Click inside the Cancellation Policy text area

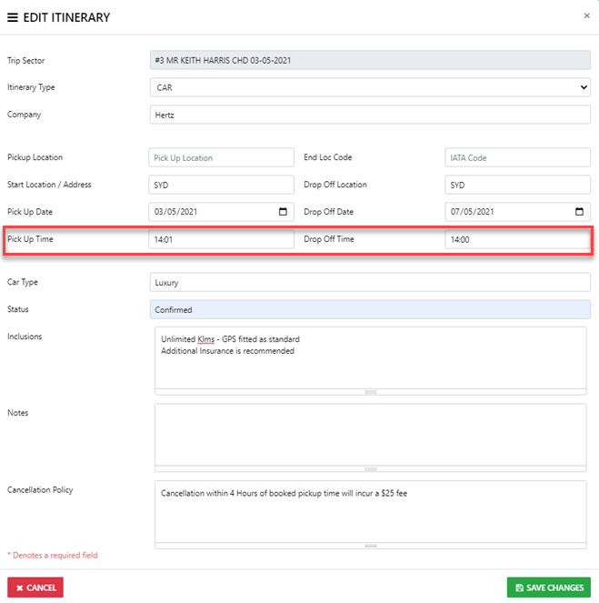click(369, 511)
